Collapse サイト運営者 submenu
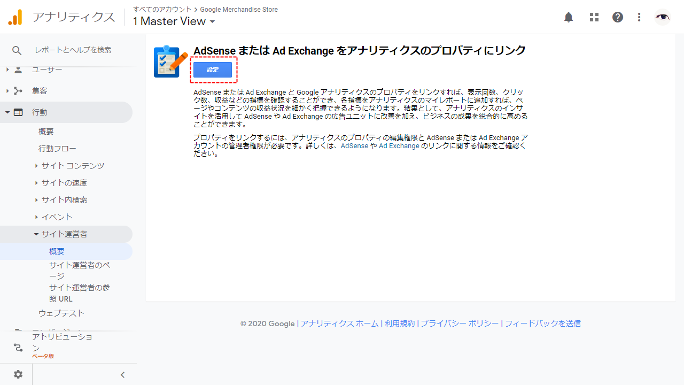 [x=36, y=234]
